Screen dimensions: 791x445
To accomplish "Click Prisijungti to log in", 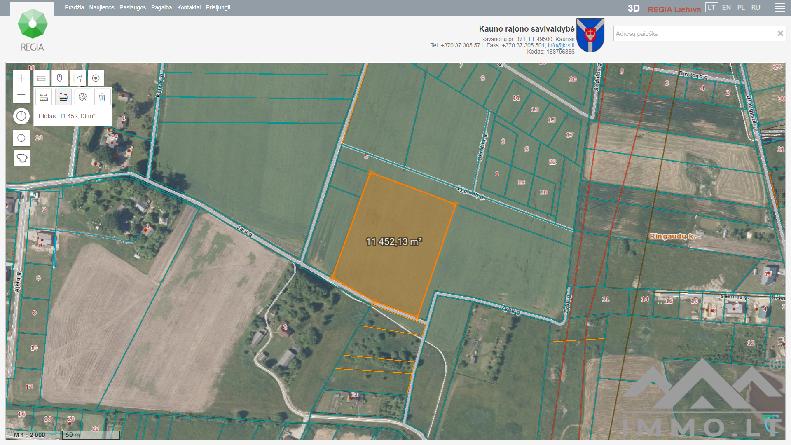I will click(x=218, y=7).
